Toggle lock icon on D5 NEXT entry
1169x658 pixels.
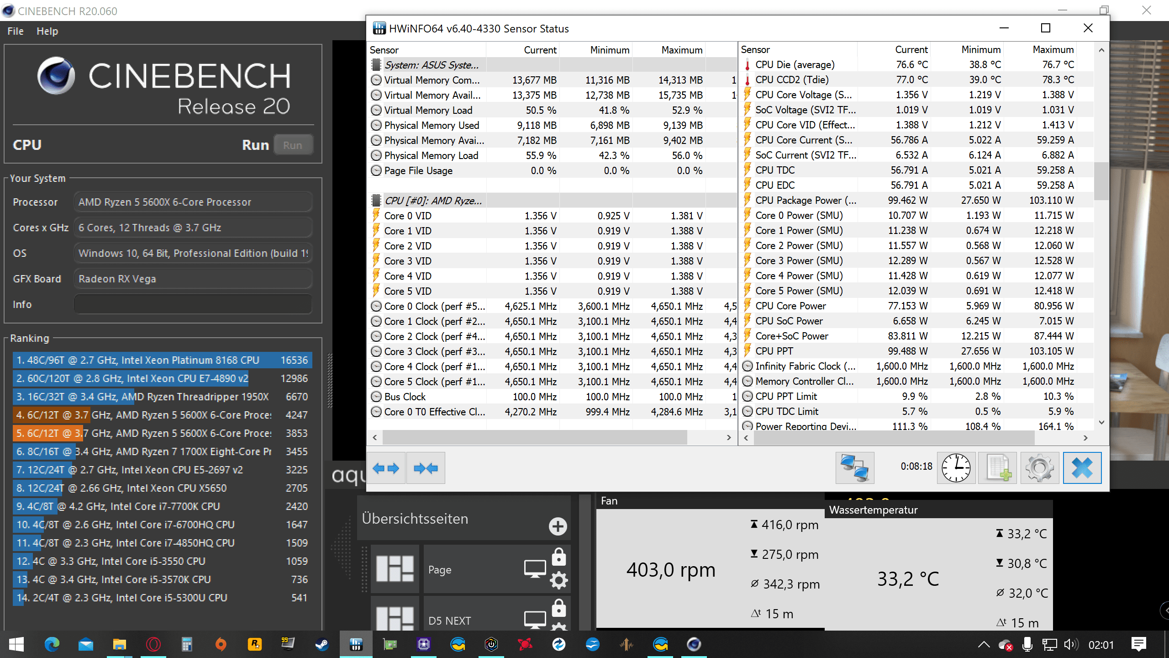(x=559, y=609)
